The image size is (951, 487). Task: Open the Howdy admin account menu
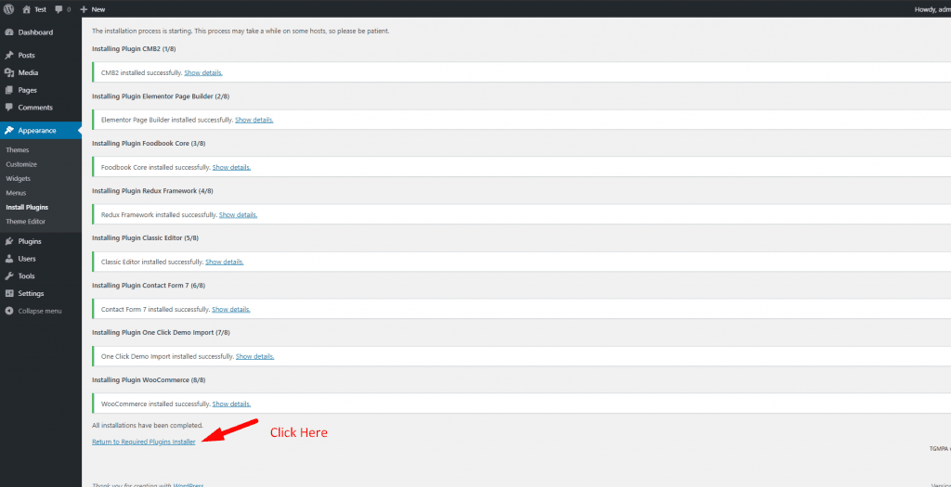point(927,9)
